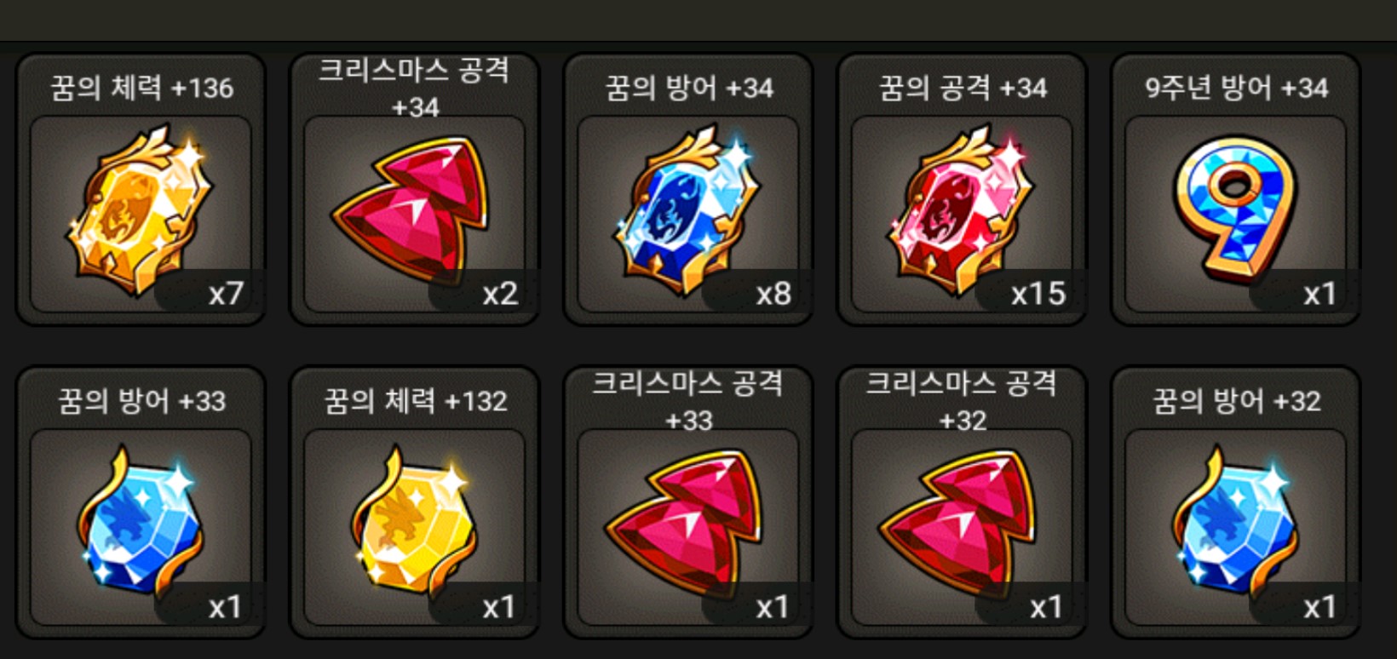This screenshot has width=1397, height=659.
Task: Tap the yellow 꿈의 체력 +132 gem
Action: coord(414,519)
